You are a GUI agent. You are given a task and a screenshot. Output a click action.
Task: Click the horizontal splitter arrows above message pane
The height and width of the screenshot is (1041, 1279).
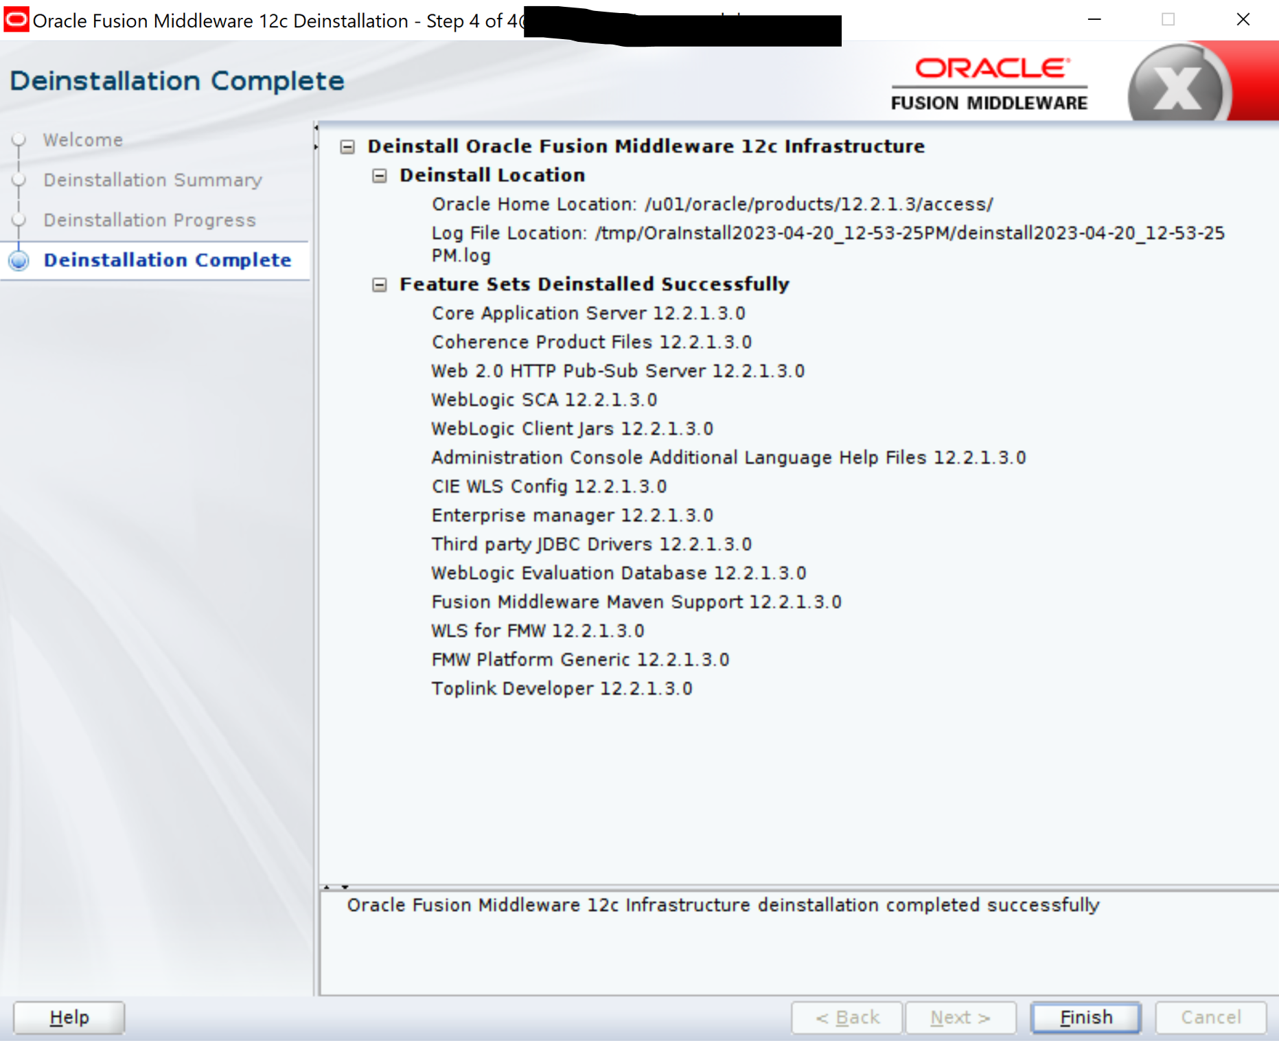(336, 886)
